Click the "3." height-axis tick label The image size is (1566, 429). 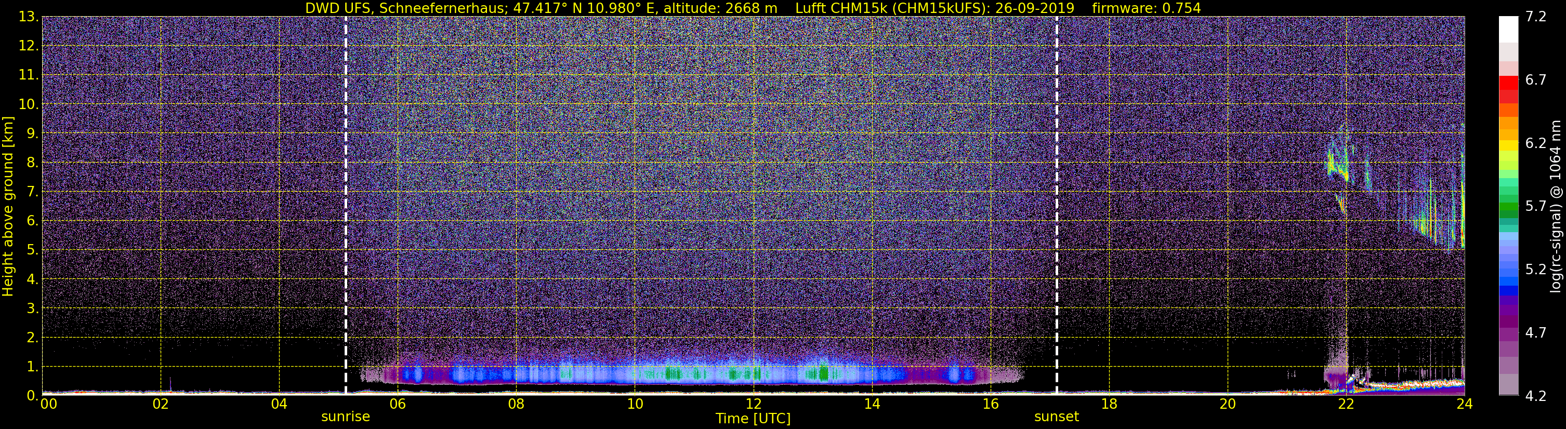pos(33,309)
